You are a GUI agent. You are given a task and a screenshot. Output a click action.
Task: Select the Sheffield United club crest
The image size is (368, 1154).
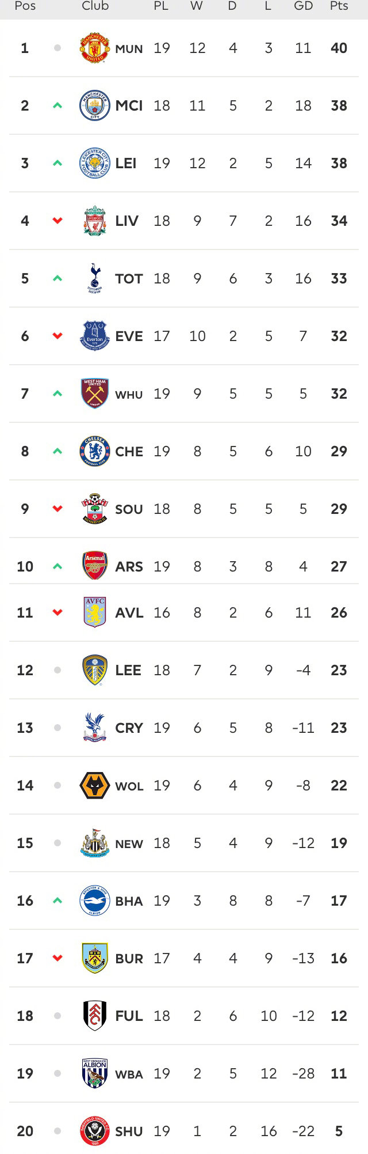[95, 1131]
